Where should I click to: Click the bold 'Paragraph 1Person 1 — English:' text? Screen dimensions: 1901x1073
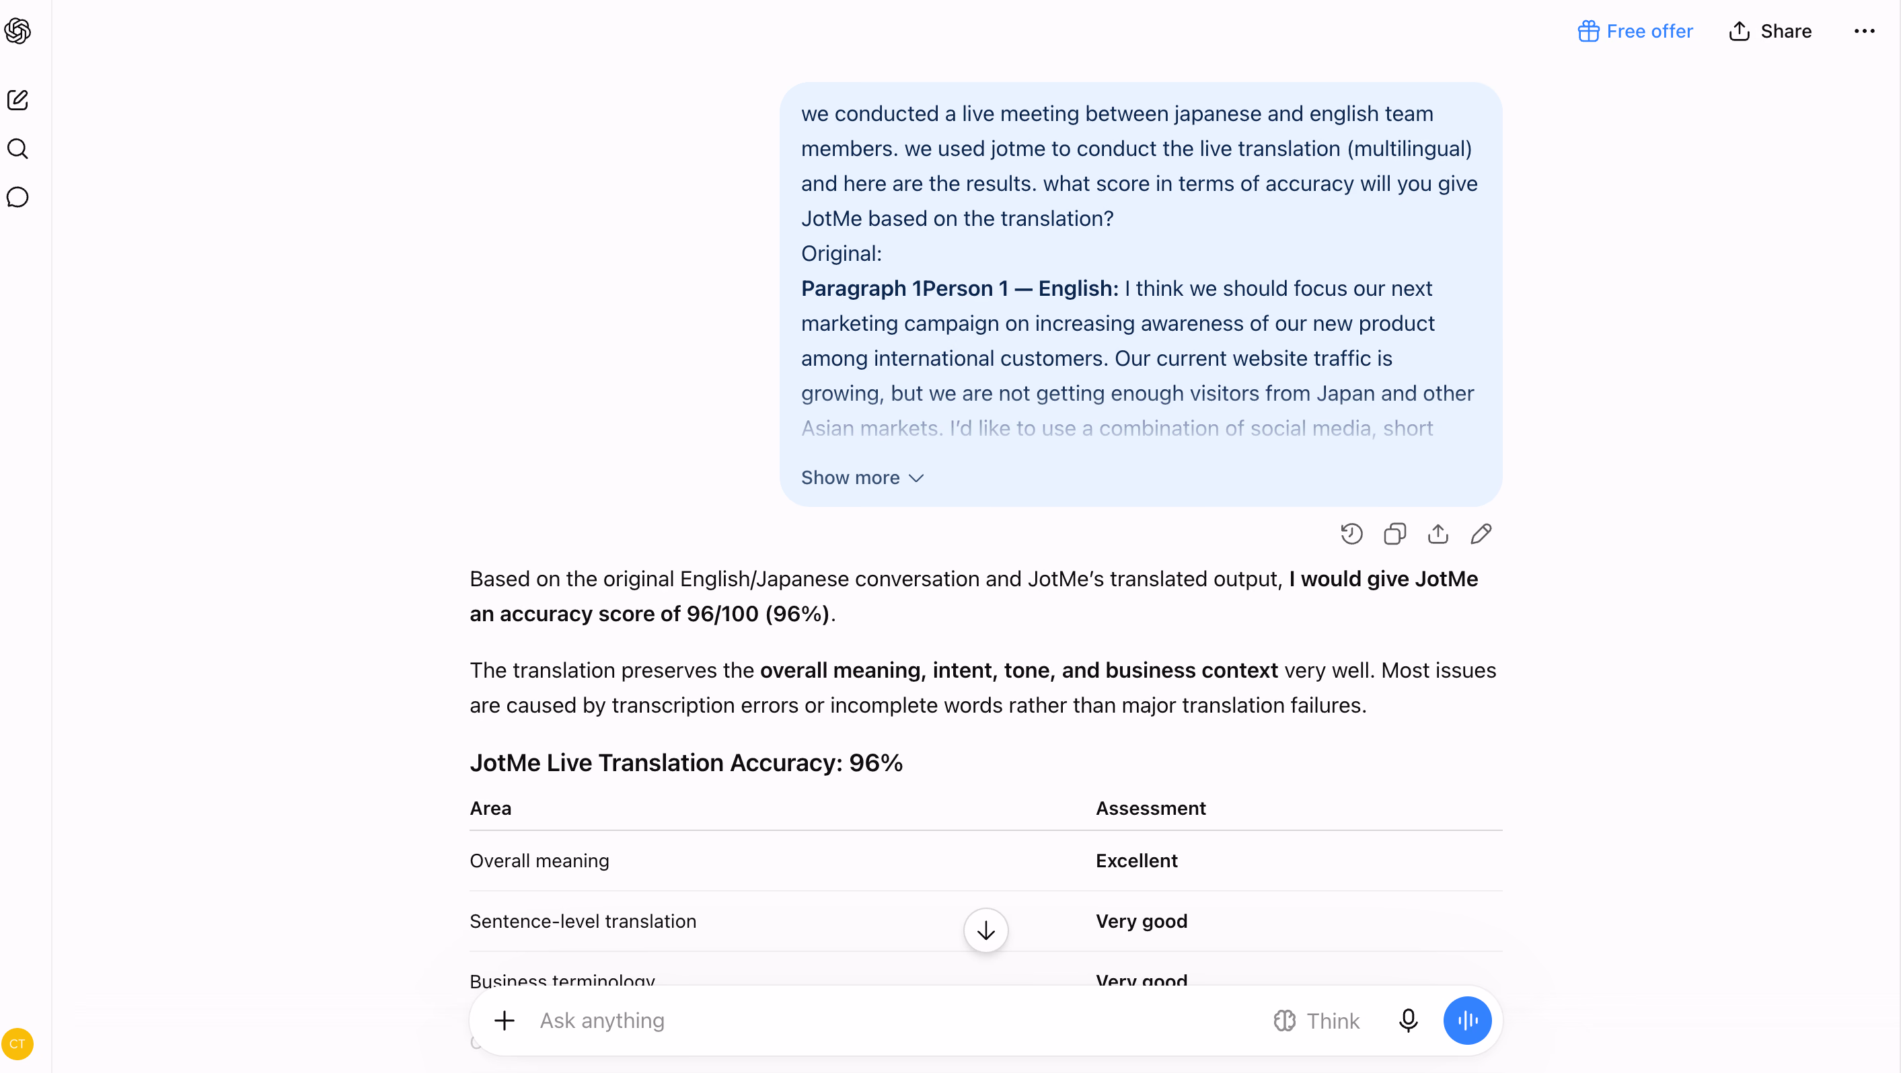[x=960, y=288]
